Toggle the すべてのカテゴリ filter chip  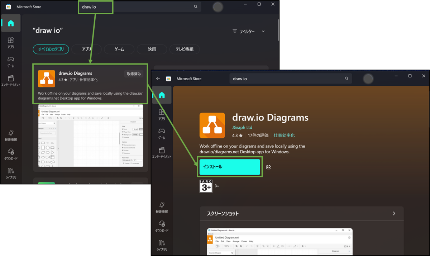tap(51, 49)
